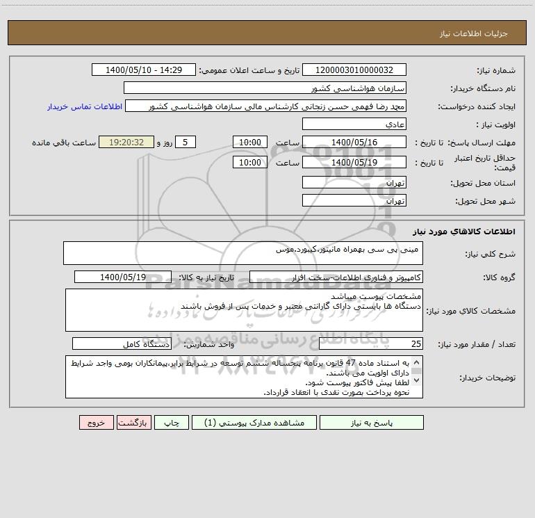Click goods specifications text area
The height and width of the screenshot is (518, 535).
tap(244, 310)
